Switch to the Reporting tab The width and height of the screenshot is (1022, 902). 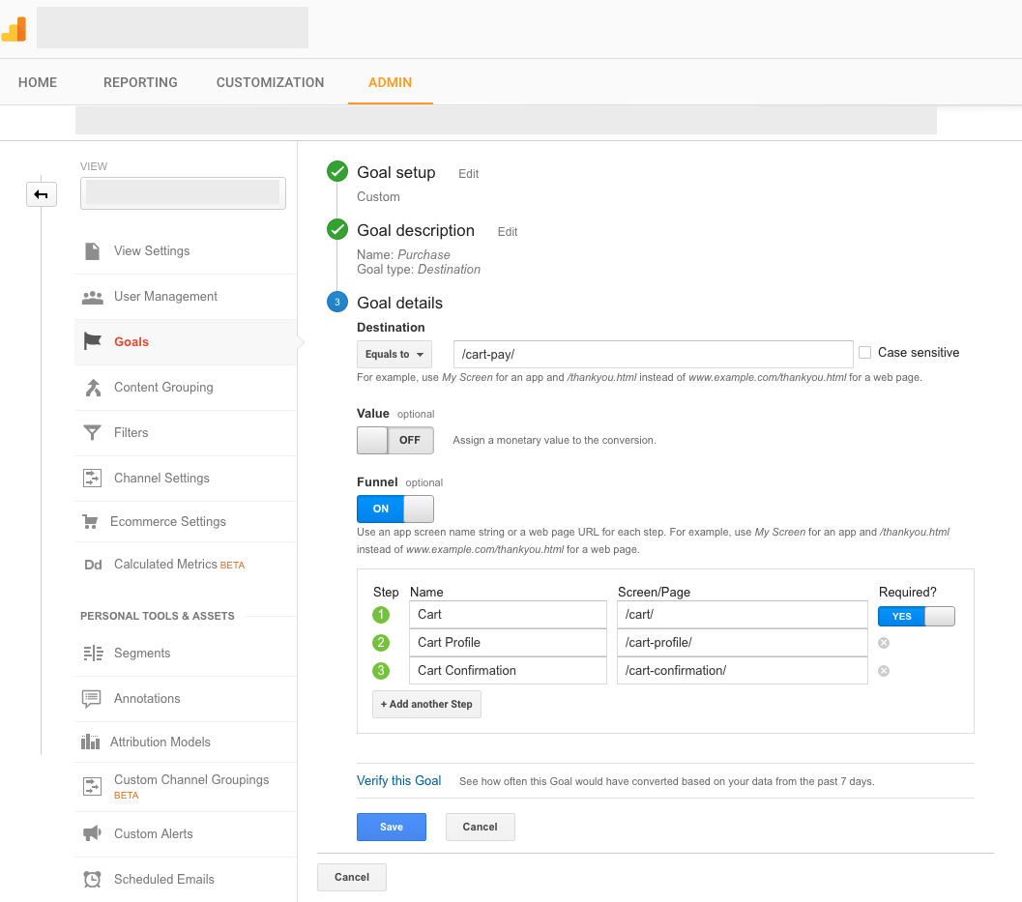(140, 82)
